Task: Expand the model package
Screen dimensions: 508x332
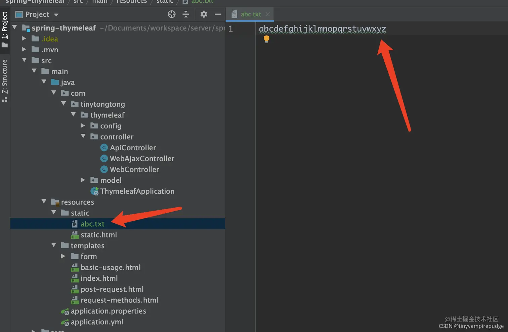Action: [83, 180]
